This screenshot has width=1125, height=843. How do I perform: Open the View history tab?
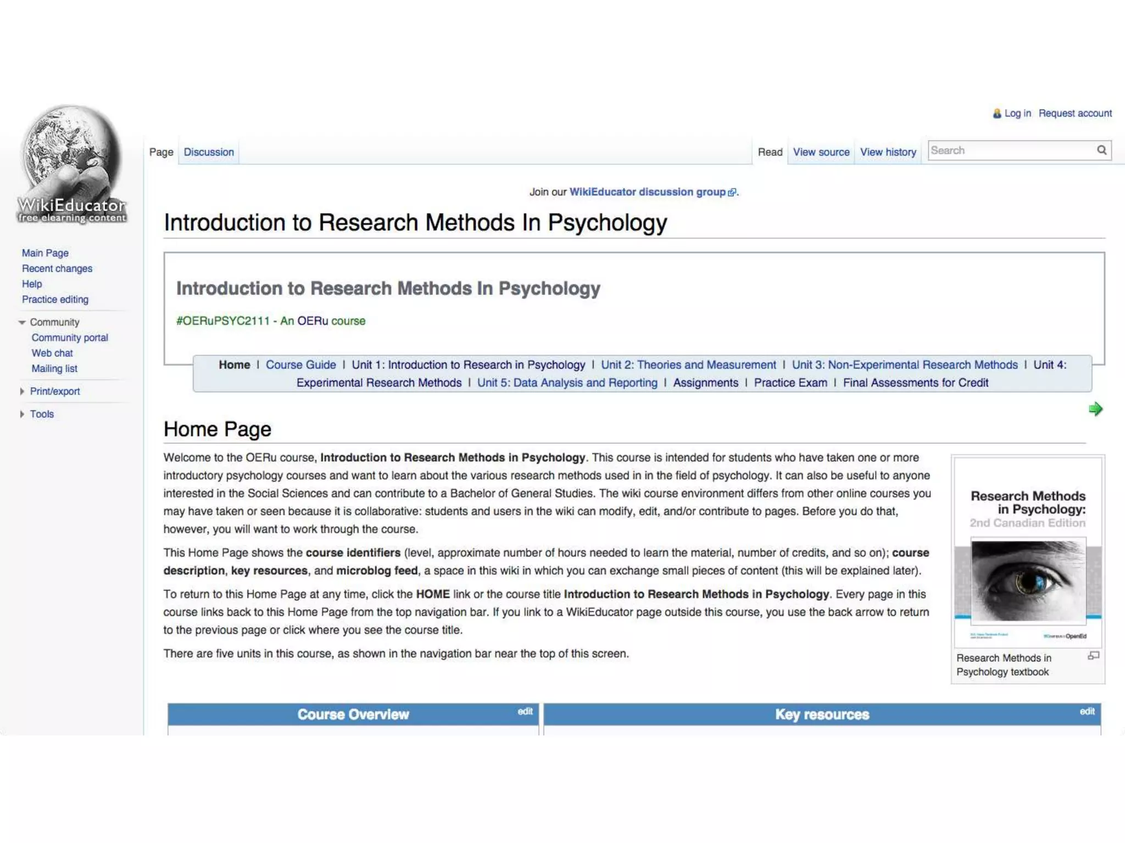click(x=888, y=152)
